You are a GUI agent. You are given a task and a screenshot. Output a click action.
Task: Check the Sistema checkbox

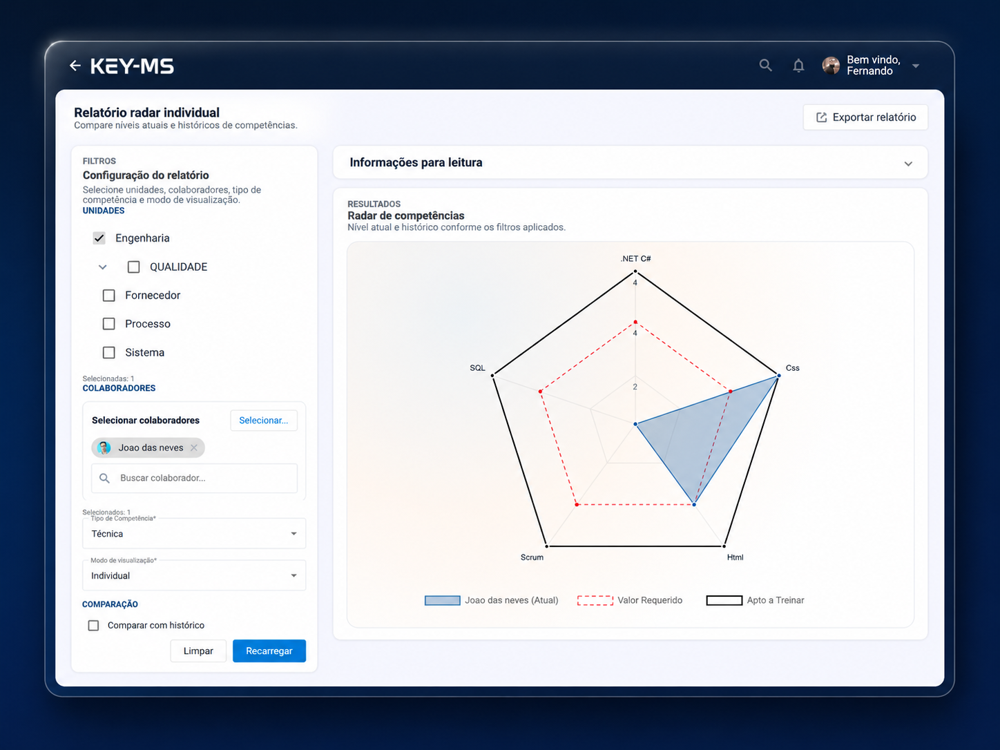(x=109, y=352)
